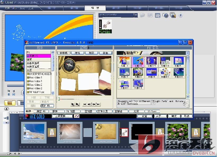Select the 卡通 3 6 effect thumbnail
217x157 pixels.
[x=151, y=73]
